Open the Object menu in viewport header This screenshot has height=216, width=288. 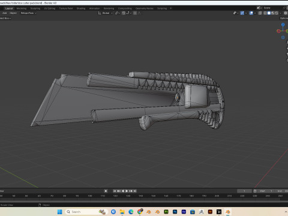pyautogui.click(x=13, y=13)
